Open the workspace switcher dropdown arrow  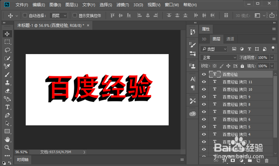(x=264, y=16)
